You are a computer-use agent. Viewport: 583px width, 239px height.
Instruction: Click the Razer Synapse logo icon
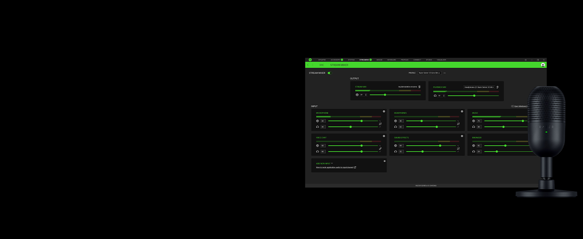(x=310, y=60)
